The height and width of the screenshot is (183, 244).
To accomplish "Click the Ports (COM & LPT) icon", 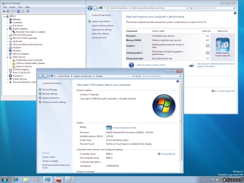I will click(10, 73).
